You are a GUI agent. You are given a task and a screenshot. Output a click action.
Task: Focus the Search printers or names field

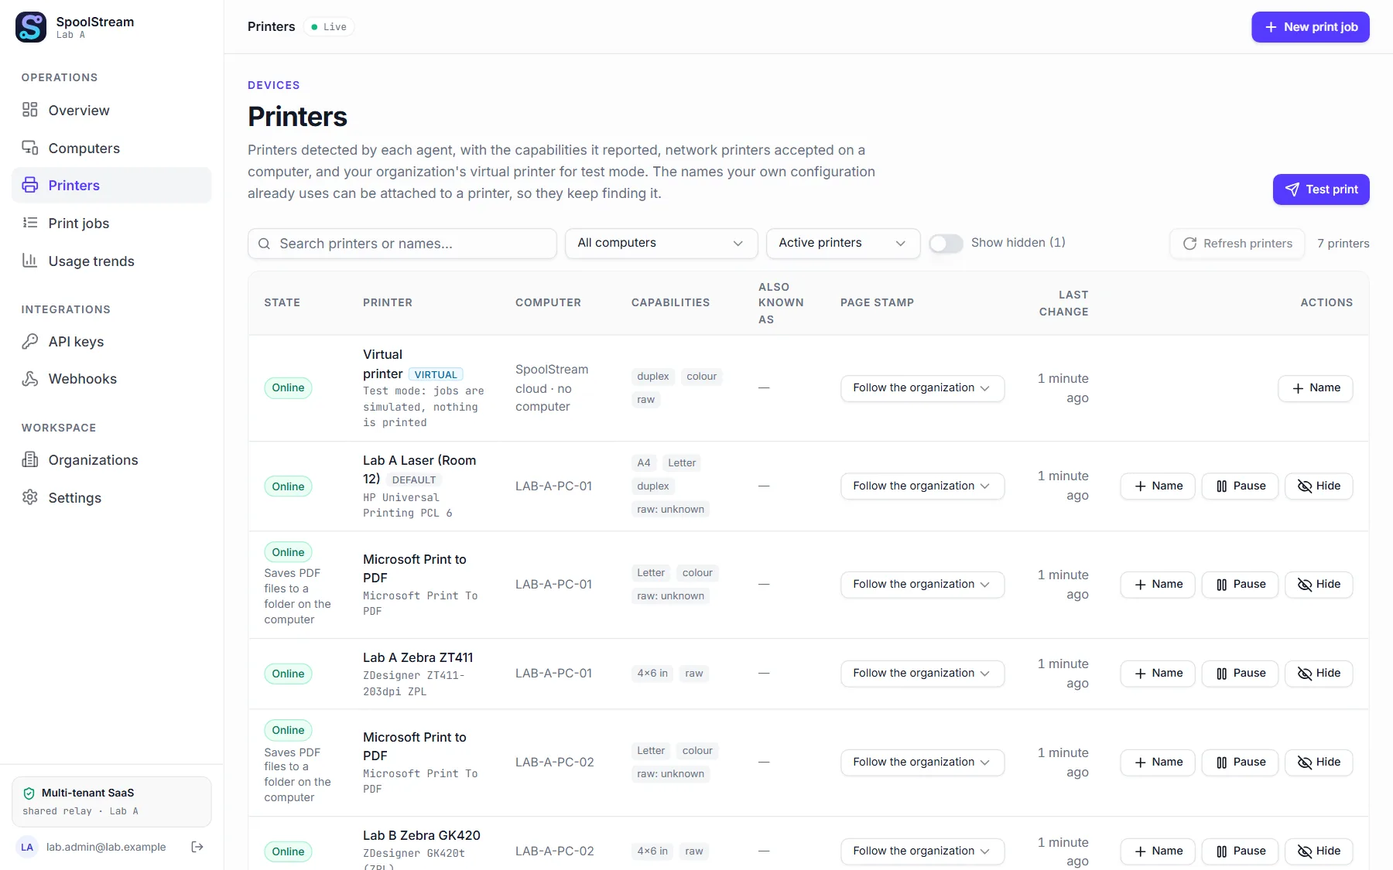[402, 244]
